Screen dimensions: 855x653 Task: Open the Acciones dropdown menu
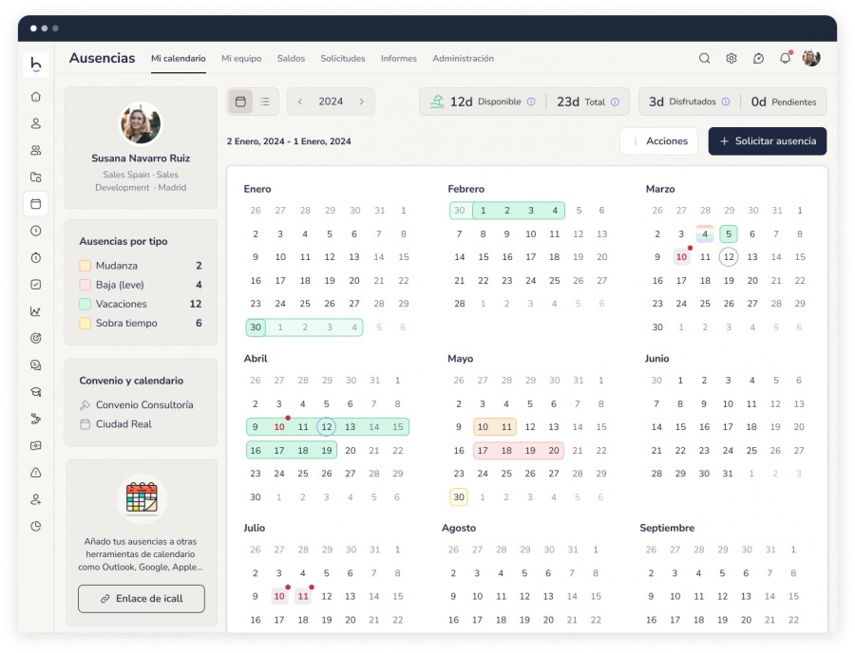658,141
